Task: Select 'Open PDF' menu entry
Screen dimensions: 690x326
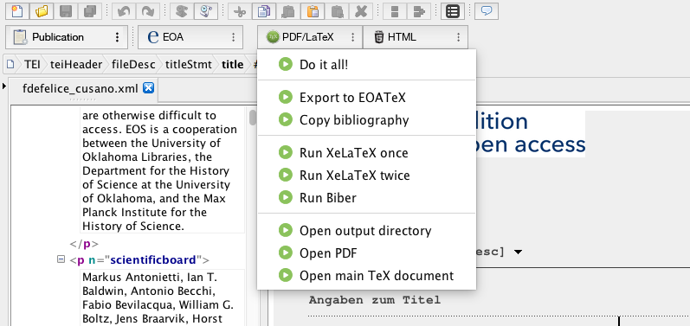Action: pos(366,253)
